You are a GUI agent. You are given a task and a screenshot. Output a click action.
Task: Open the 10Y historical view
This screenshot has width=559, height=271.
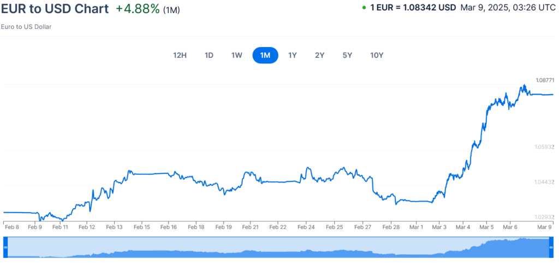pyautogui.click(x=377, y=55)
